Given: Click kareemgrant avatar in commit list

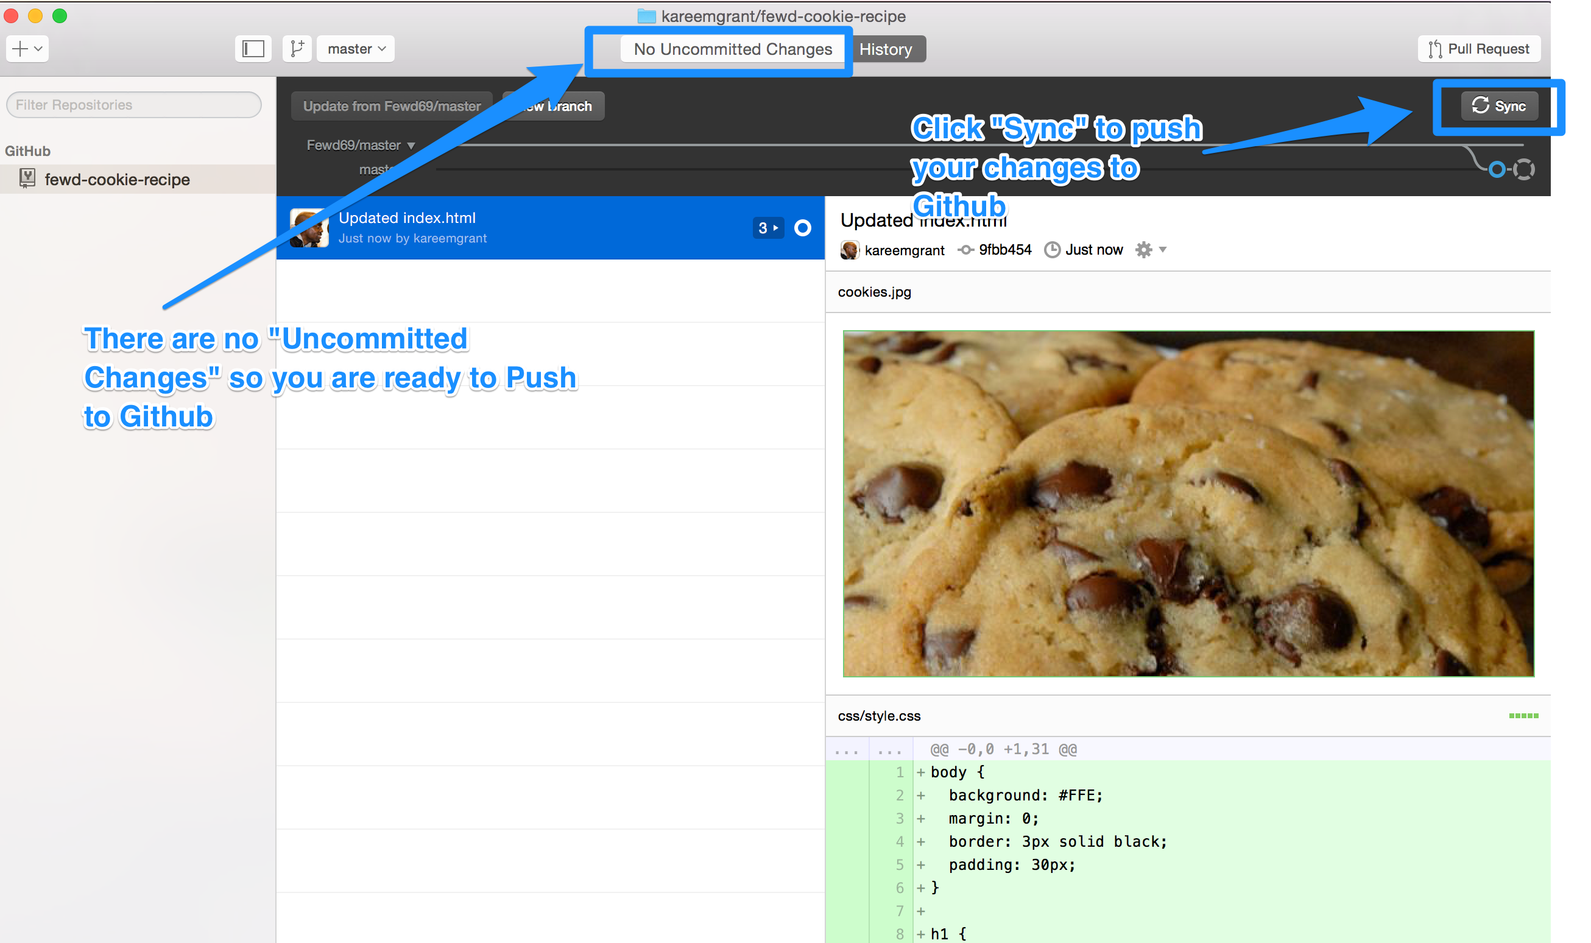Looking at the screenshot, I should 309,227.
